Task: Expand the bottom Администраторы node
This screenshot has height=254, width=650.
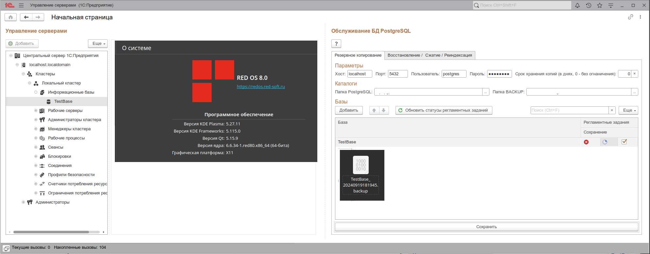Action: point(23,202)
